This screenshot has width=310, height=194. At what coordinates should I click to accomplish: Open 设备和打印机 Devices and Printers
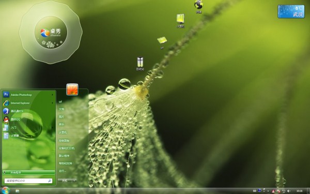(67, 148)
